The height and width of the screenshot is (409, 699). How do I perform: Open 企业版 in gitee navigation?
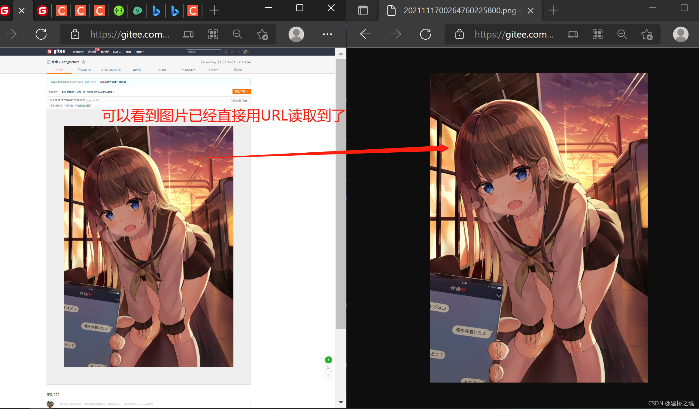[92, 52]
